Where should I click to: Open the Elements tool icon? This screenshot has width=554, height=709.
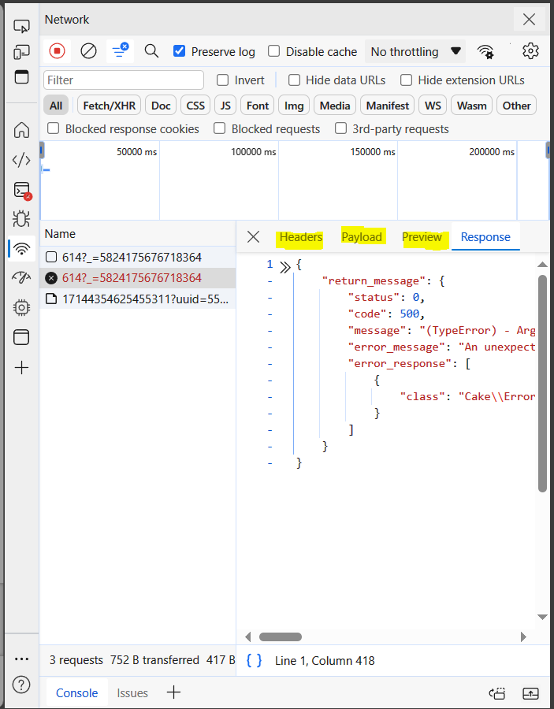21,160
